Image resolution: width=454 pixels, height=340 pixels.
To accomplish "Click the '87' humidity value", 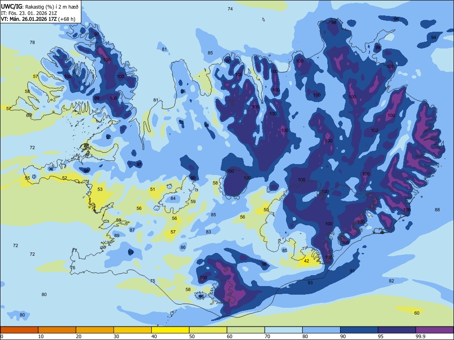I will [x=132, y=230].
